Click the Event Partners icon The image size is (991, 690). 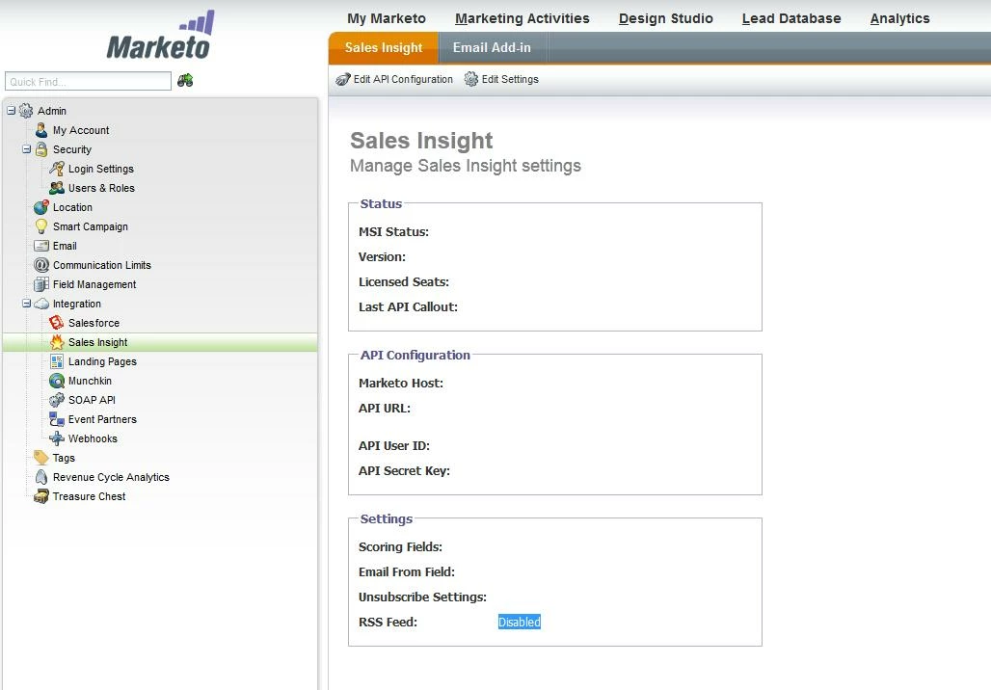57,419
